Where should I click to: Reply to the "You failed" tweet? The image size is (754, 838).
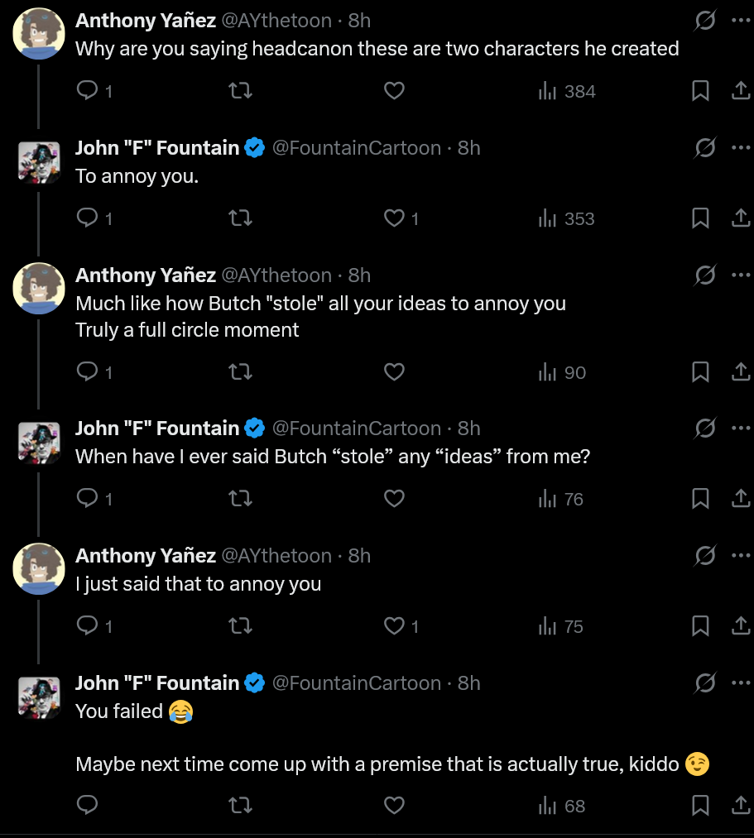tap(87, 805)
